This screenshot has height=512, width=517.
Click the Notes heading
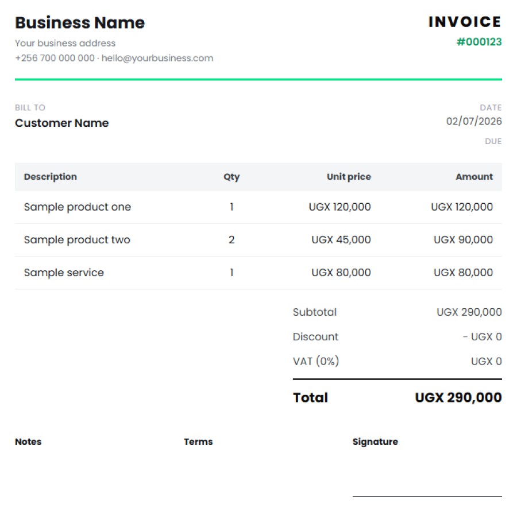point(28,442)
